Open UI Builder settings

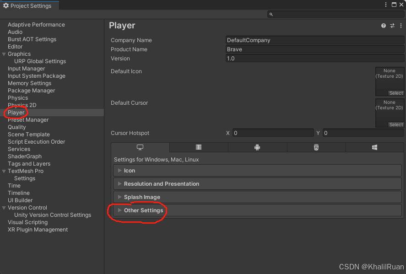click(x=20, y=200)
